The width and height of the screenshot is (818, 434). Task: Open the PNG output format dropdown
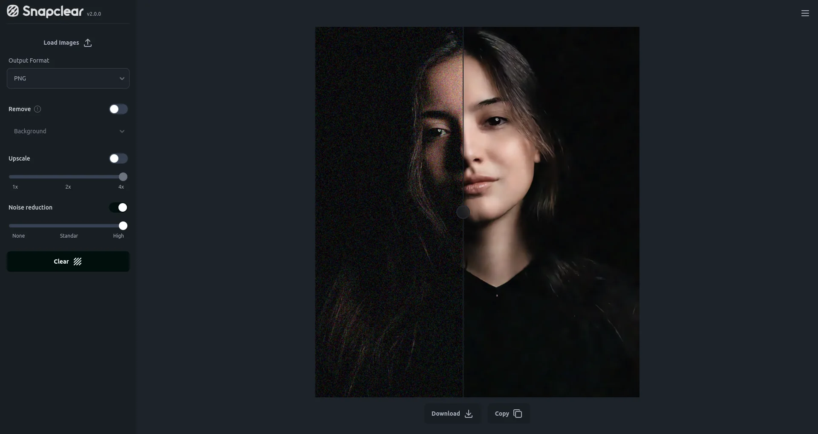coord(68,78)
